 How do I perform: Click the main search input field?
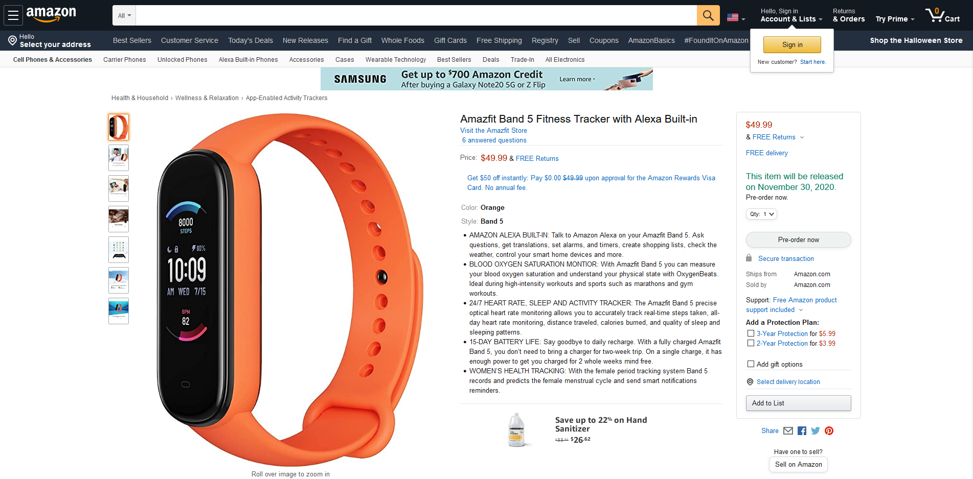[x=416, y=15]
